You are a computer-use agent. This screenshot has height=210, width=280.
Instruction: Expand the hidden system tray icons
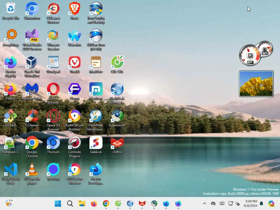pos(205,203)
